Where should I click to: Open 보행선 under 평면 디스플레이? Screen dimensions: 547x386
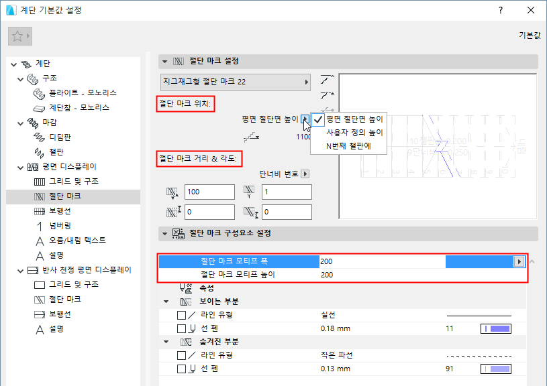coord(60,211)
